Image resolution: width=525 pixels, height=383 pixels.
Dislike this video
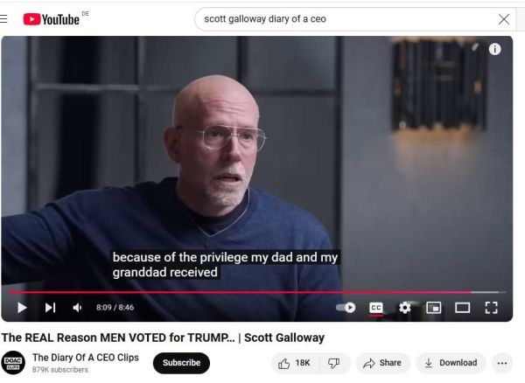(x=334, y=363)
